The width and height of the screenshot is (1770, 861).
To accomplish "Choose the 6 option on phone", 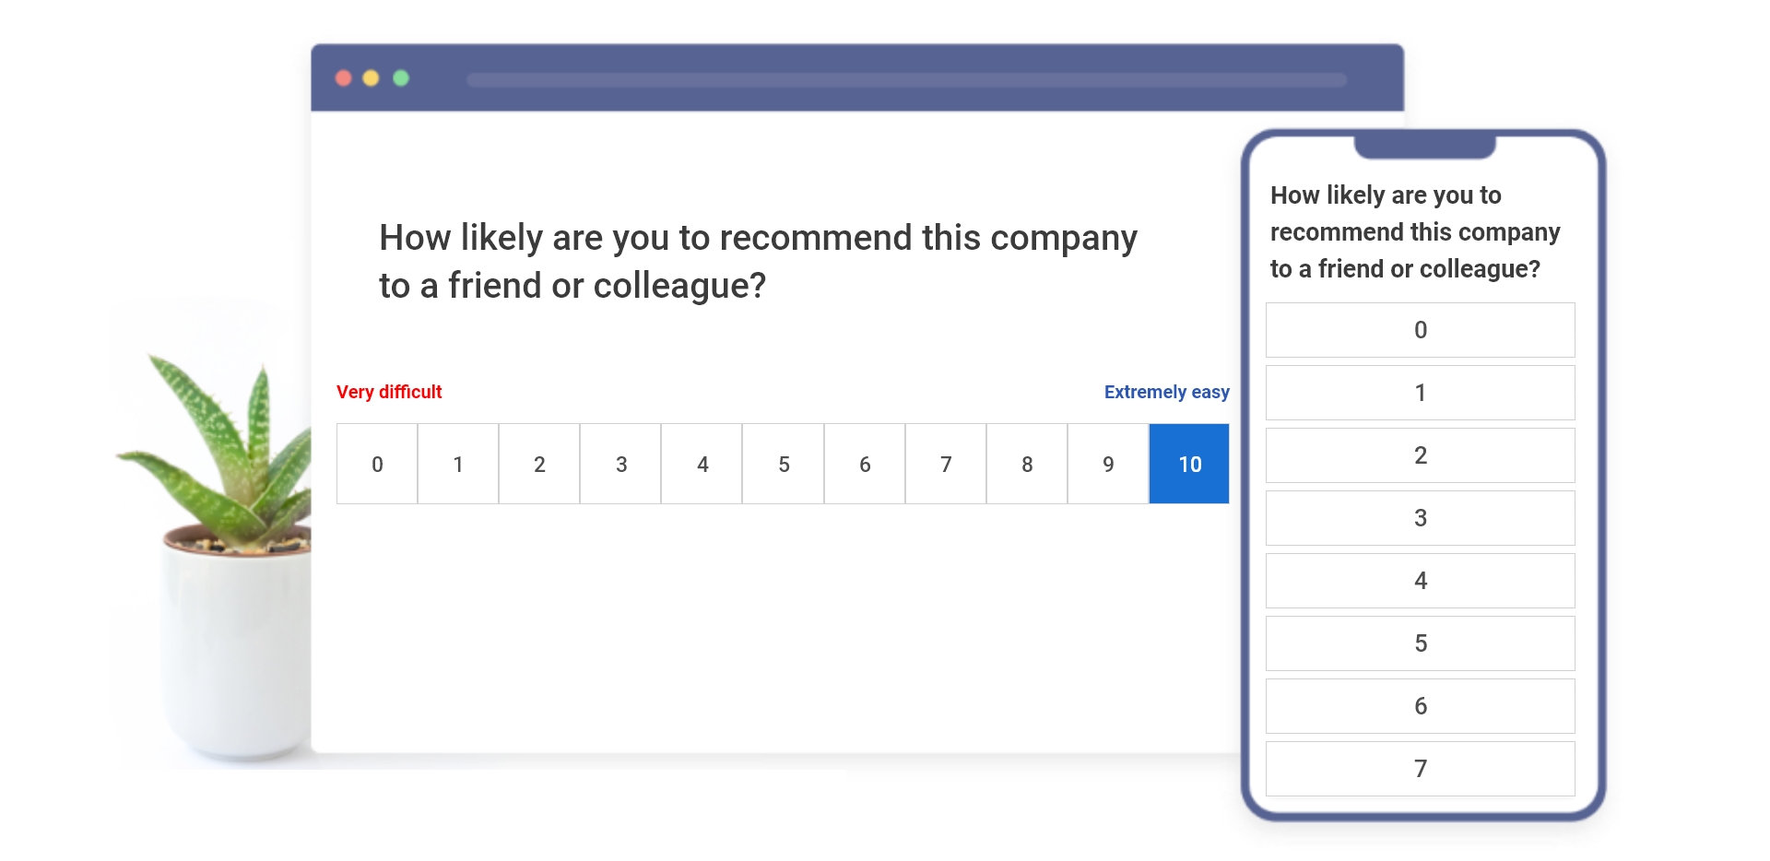I will [1421, 706].
